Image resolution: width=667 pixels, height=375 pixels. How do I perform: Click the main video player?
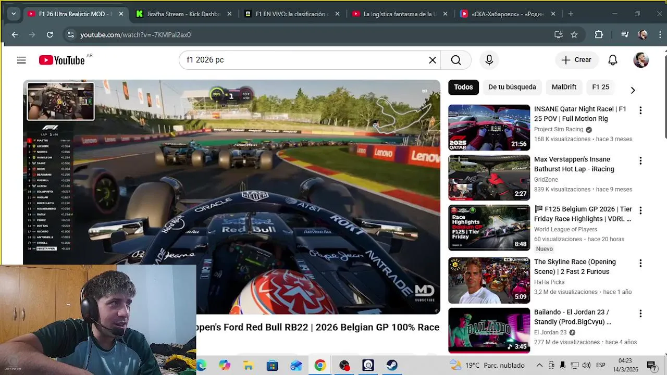coord(231,197)
